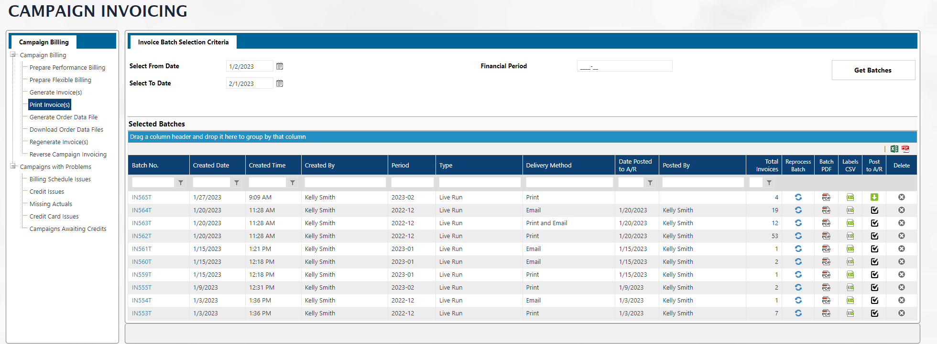This screenshot has height=344, width=937.
Task: Select Generate Invoice(s) in sidebar
Action: click(55, 92)
